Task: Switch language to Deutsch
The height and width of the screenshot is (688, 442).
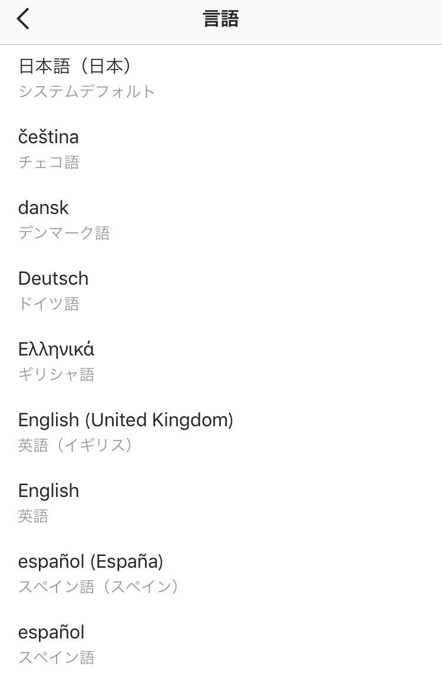Action: coord(53,278)
